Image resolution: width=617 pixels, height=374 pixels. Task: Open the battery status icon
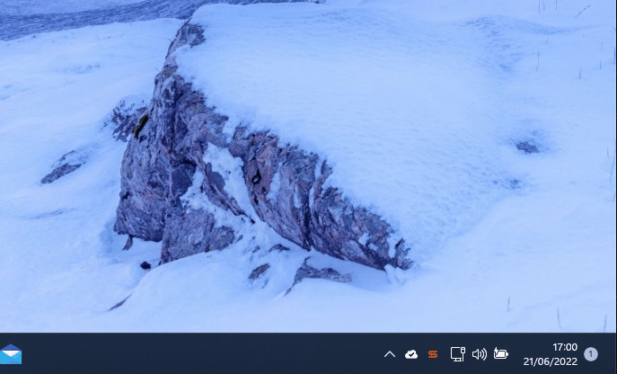coord(501,354)
